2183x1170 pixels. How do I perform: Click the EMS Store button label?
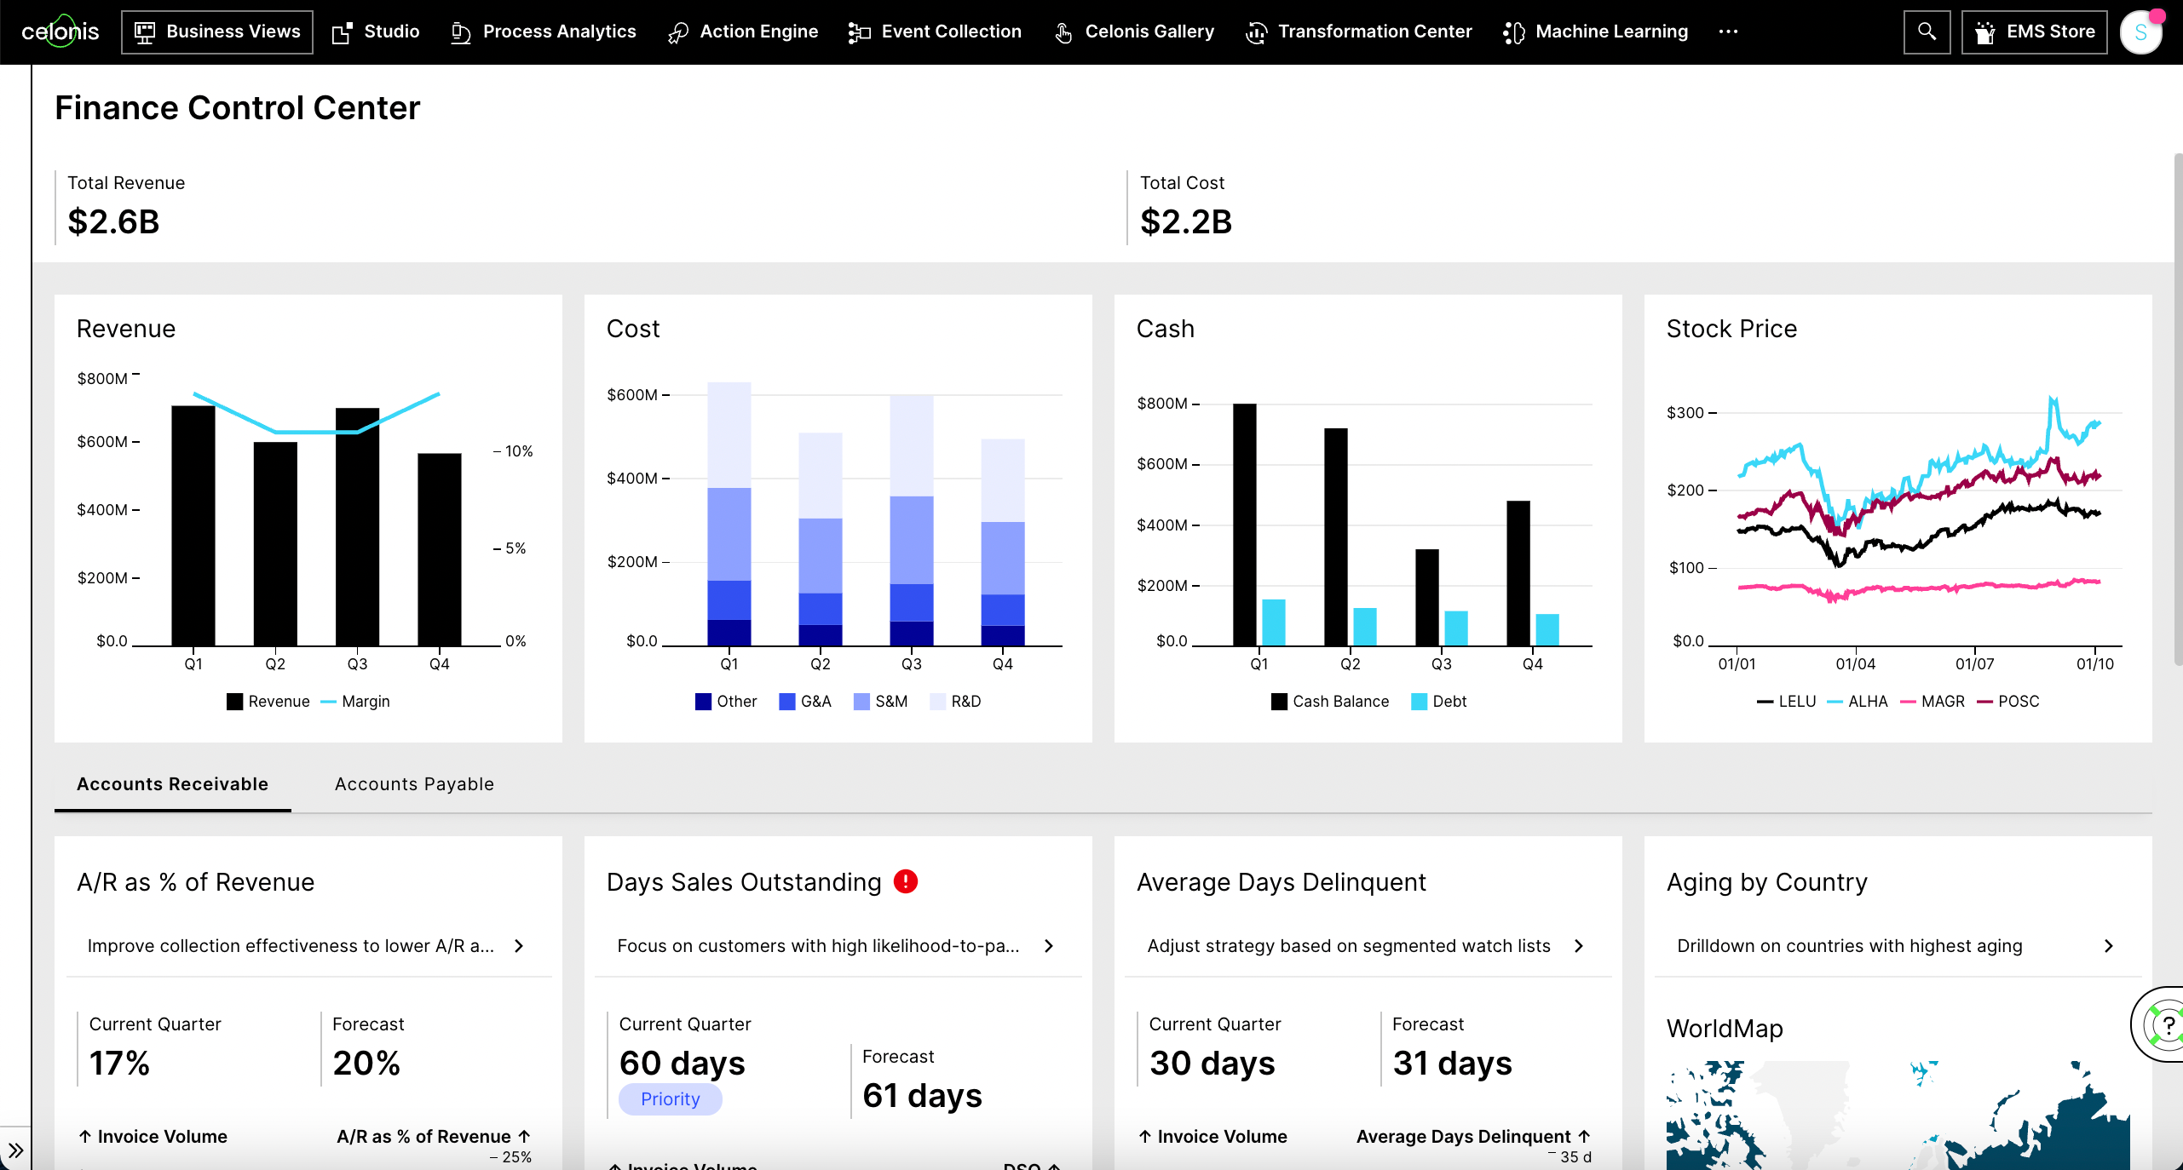click(x=2051, y=32)
